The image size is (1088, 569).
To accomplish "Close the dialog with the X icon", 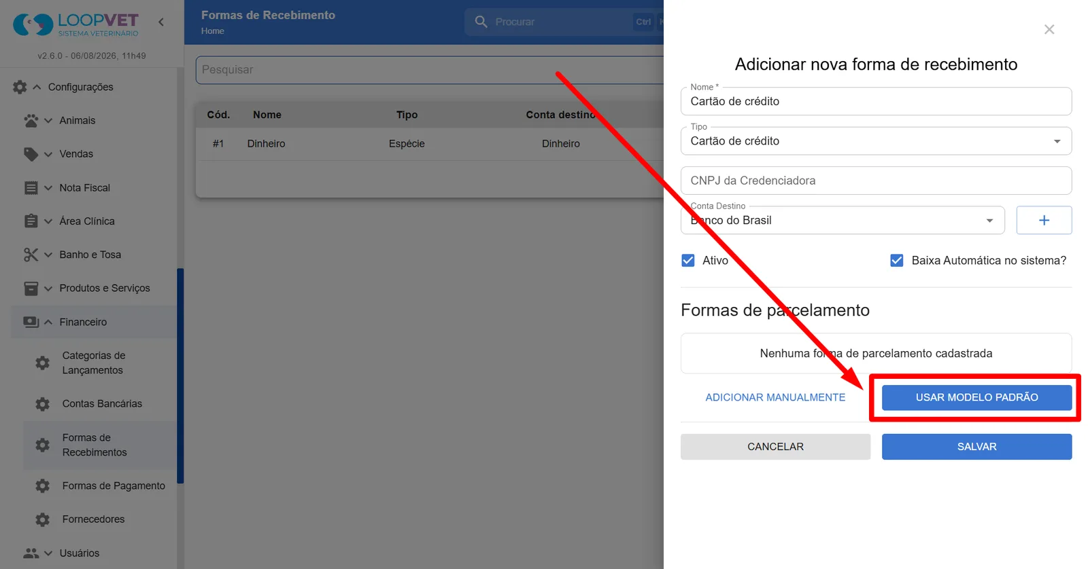I will point(1049,29).
